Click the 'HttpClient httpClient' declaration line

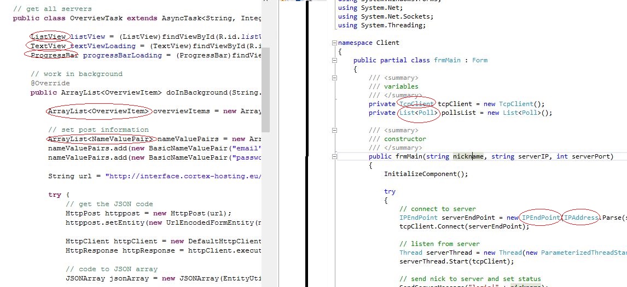pyautogui.click(x=164, y=242)
